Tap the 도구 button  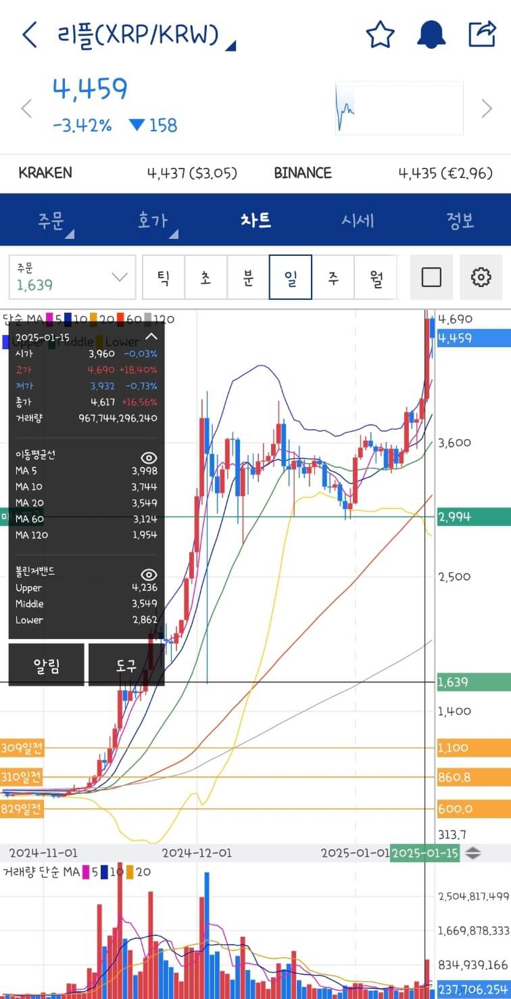click(126, 665)
